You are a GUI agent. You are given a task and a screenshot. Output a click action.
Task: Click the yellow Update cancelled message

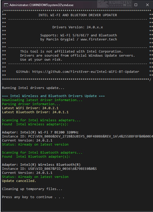[19, 181]
